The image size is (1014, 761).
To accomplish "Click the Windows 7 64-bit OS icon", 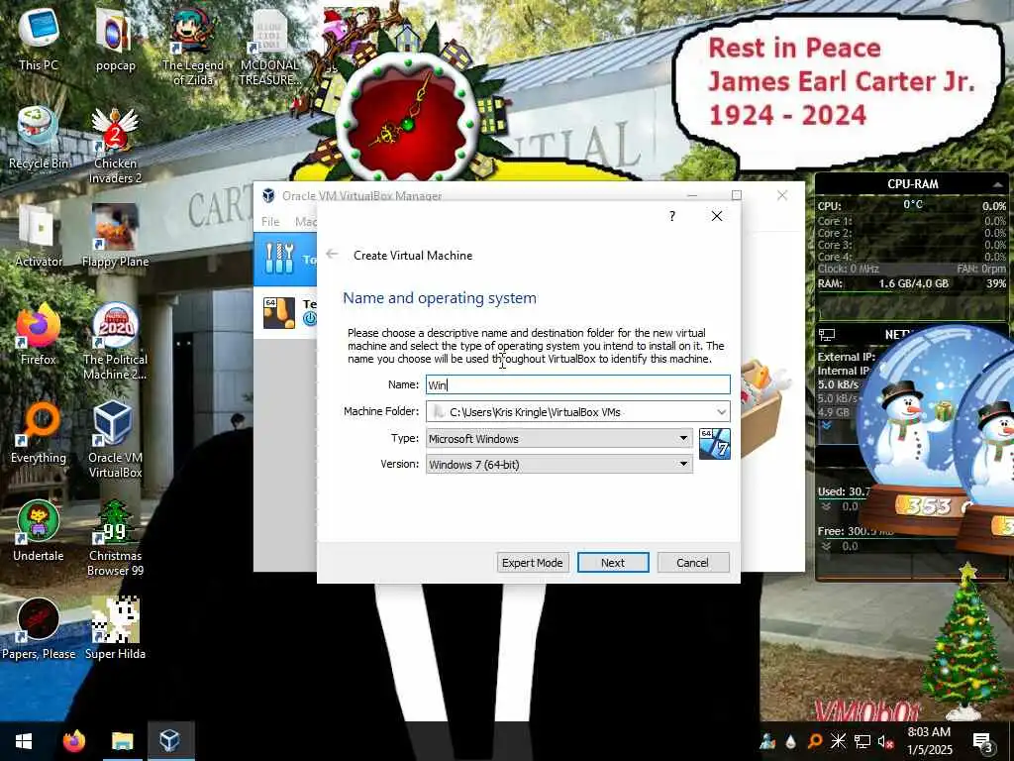I will (x=715, y=444).
